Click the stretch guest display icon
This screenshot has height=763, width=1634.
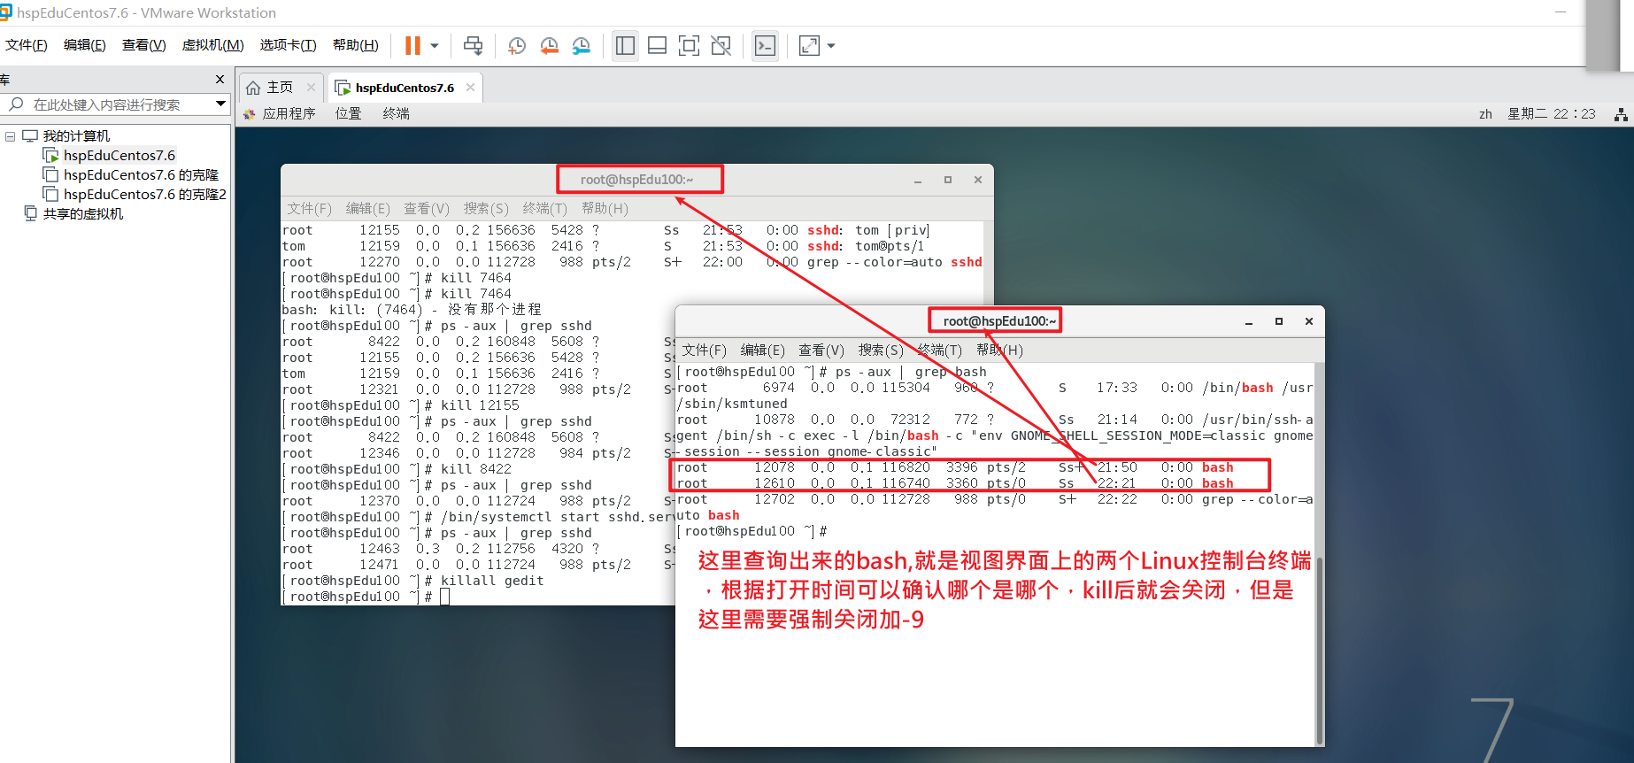pos(809,45)
